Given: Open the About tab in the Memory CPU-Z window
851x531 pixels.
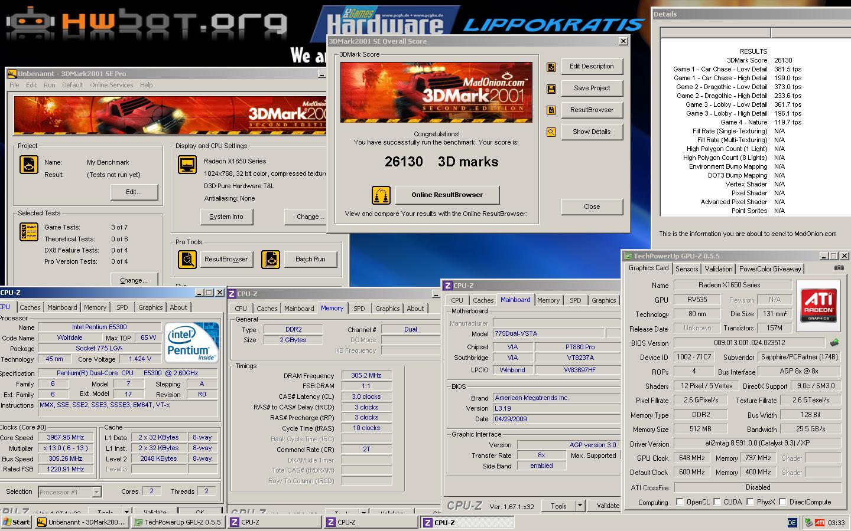Looking at the screenshot, I should click(415, 309).
